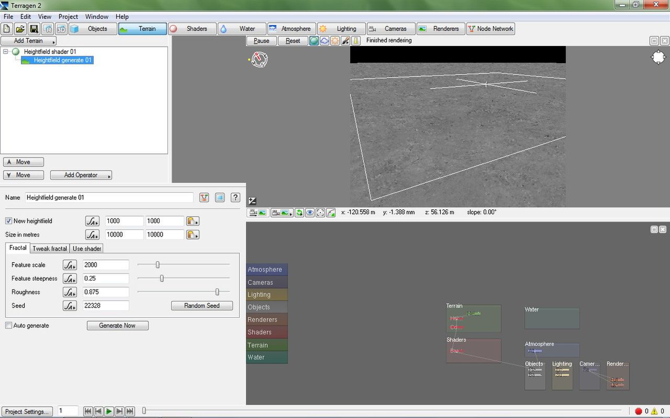The height and width of the screenshot is (418, 670).
Task: Open the 3D preview toolbar icon
Action: coord(61,29)
